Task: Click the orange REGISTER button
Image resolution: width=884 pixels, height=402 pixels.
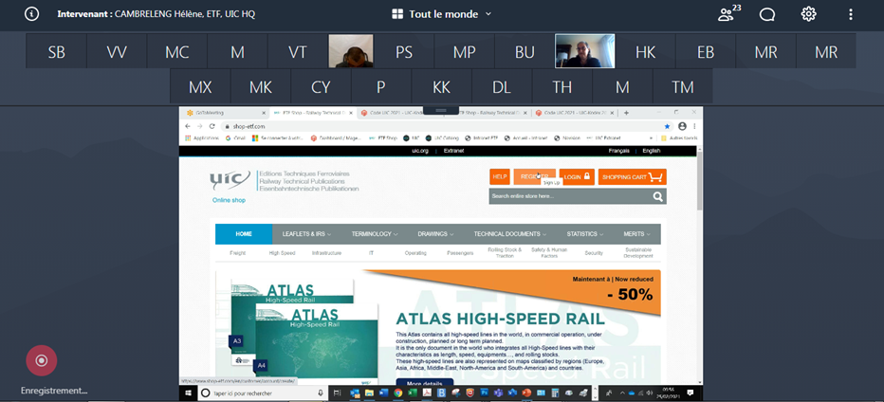Action: [x=534, y=177]
